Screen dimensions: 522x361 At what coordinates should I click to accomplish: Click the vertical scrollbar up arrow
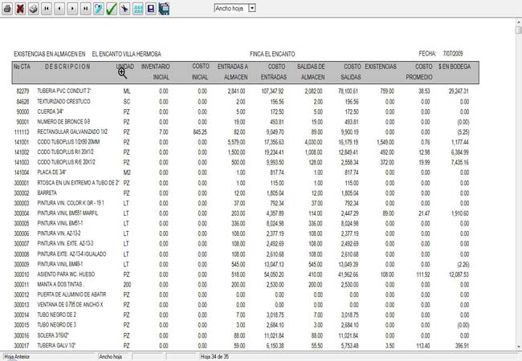pyautogui.click(x=518, y=22)
